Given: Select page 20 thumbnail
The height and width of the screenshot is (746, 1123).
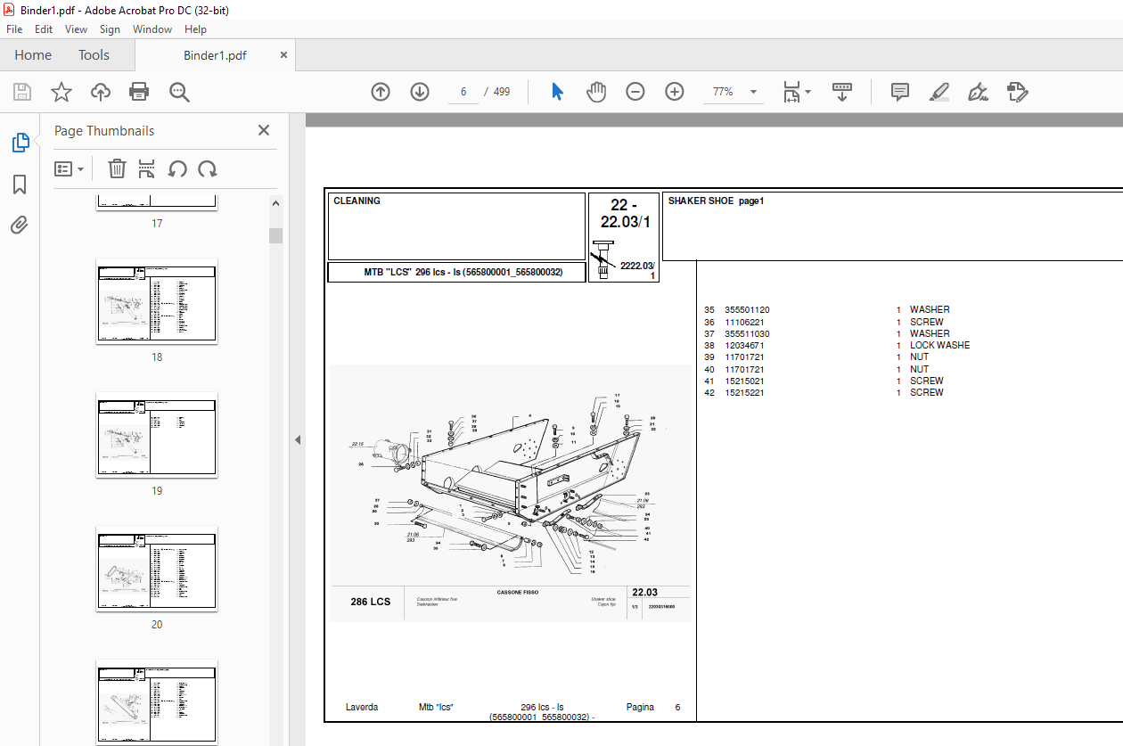Looking at the screenshot, I should pyautogui.click(x=157, y=569).
